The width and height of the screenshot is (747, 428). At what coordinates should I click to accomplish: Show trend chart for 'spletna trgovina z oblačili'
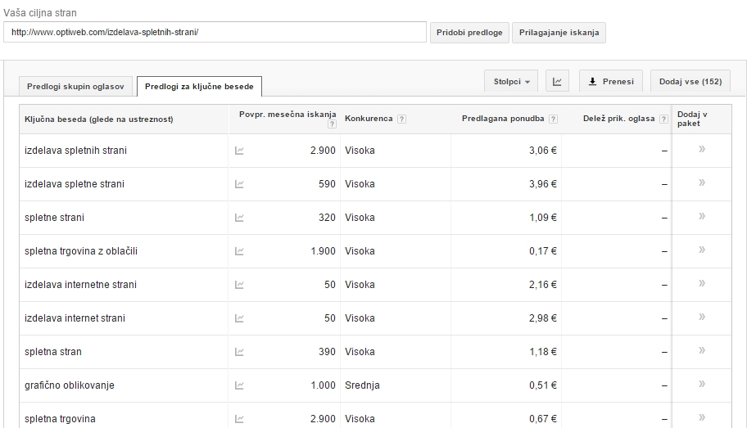coord(239,251)
